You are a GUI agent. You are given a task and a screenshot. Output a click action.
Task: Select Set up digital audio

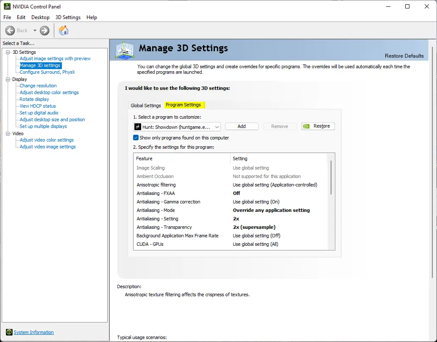pos(39,113)
